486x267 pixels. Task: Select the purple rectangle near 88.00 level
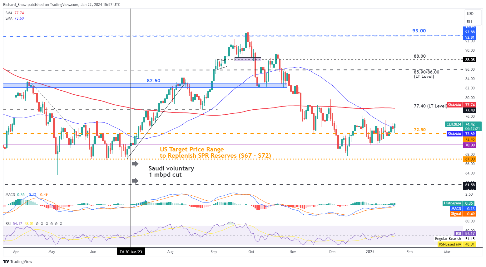248,59
